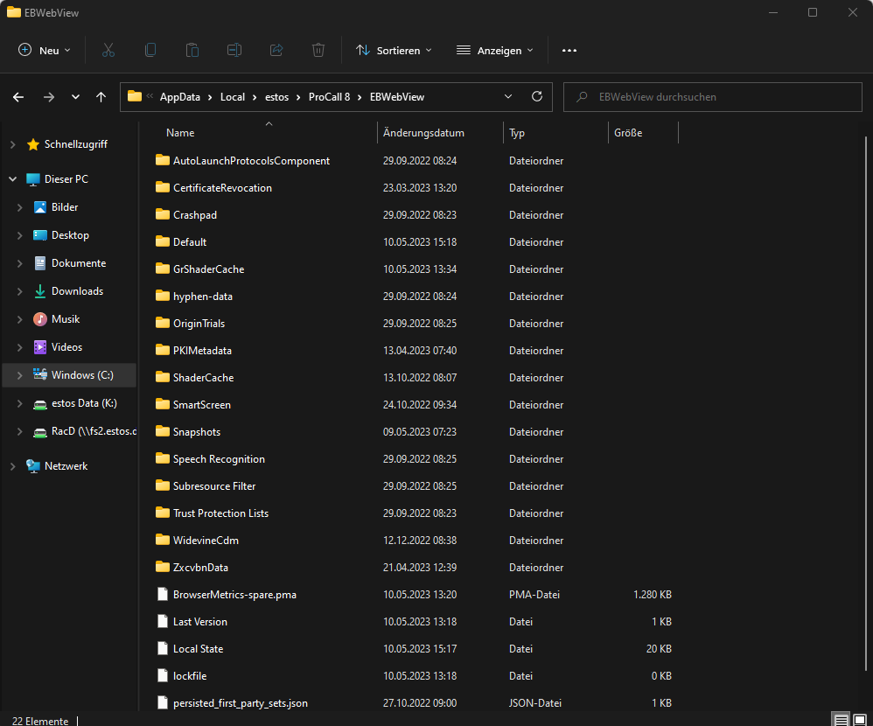
Task: Sort by the Änderungsdatum column header
Action: pos(423,133)
